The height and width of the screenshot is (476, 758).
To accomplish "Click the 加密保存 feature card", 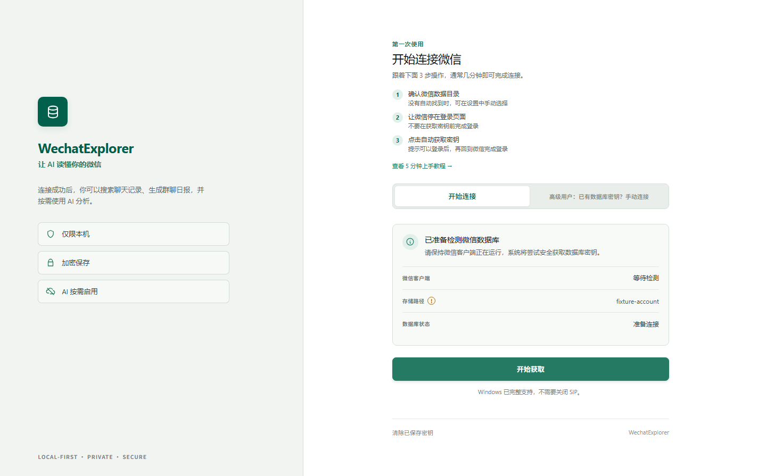I will [134, 263].
